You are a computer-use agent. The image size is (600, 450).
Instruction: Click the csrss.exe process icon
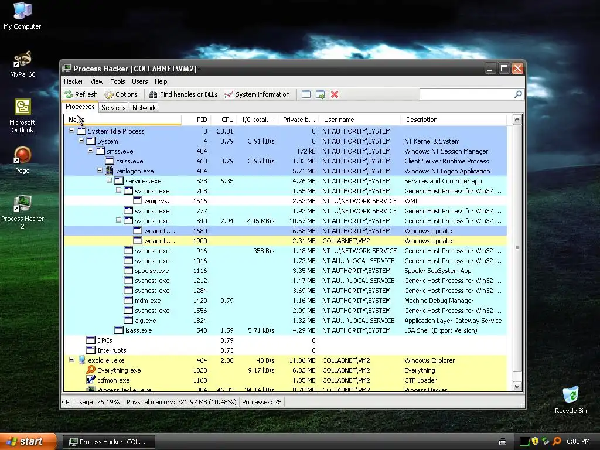point(110,161)
